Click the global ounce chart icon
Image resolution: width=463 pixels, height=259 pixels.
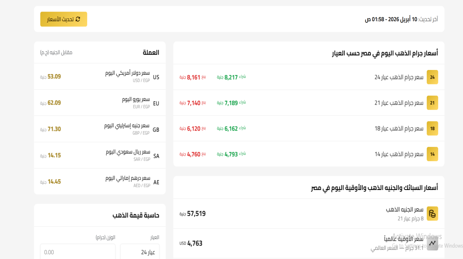click(x=432, y=243)
